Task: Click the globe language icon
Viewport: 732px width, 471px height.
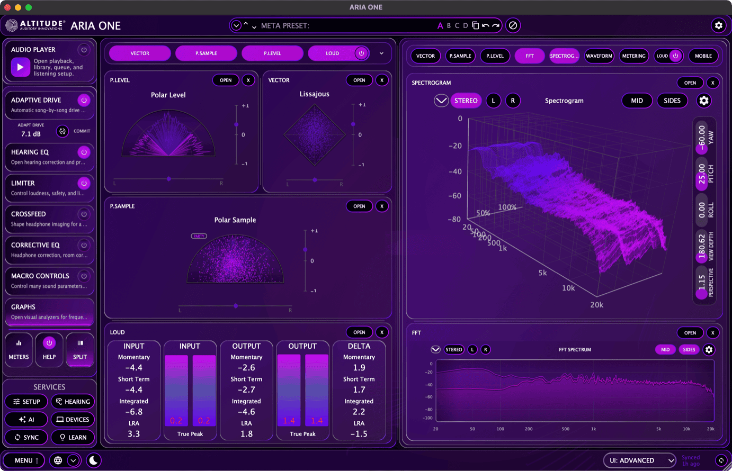Action: click(58, 460)
